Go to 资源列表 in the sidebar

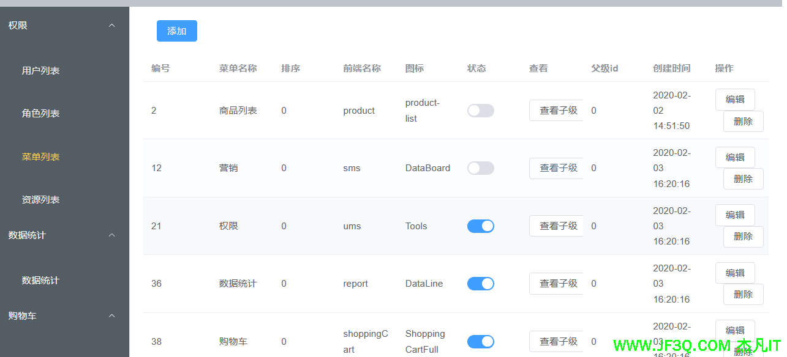41,200
